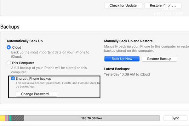The width and height of the screenshot is (189, 126).
Task: Click the Yesterday 10:09 AM iCloud backup entry
Action: pos(127,74)
